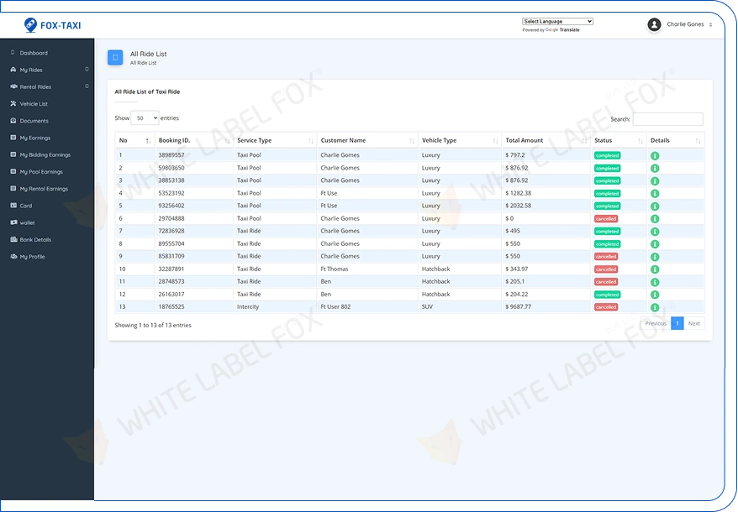Expand the My Rides submenu
Image resolution: width=738 pixels, height=512 pixels.
point(87,70)
